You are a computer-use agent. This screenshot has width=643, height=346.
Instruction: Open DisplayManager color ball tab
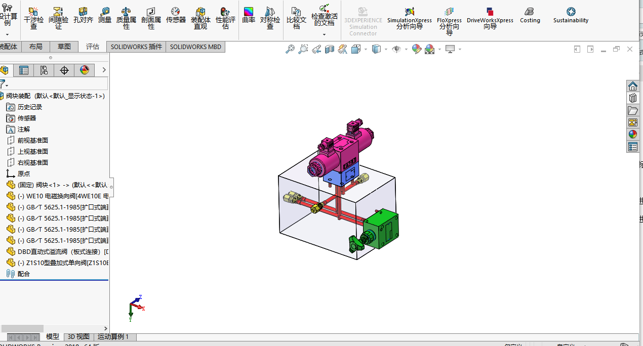tap(85, 70)
